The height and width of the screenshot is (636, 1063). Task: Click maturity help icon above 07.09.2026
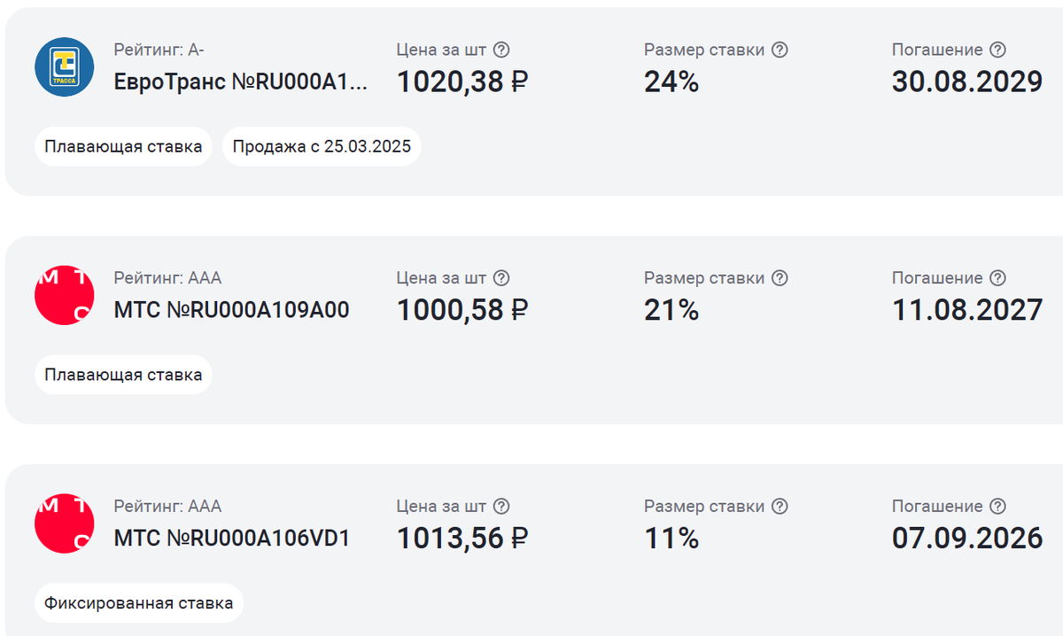pyautogui.click(x=997, y=507)
